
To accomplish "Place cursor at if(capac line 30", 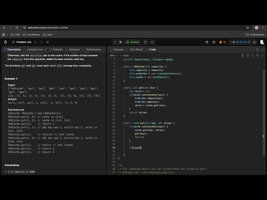I will (x=135, y=147).
